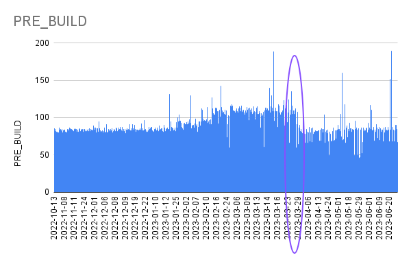Select the 2023-02-16 x-axis date label
411x262 pixels.
216,218
